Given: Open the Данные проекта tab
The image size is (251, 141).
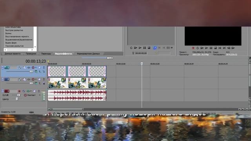Looking at the screenshot, I should (x=13, y=54).
